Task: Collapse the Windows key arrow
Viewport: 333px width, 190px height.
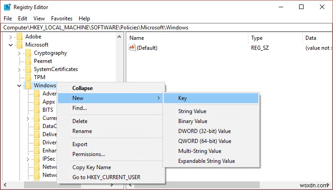Action: click(x=19, y=86)
